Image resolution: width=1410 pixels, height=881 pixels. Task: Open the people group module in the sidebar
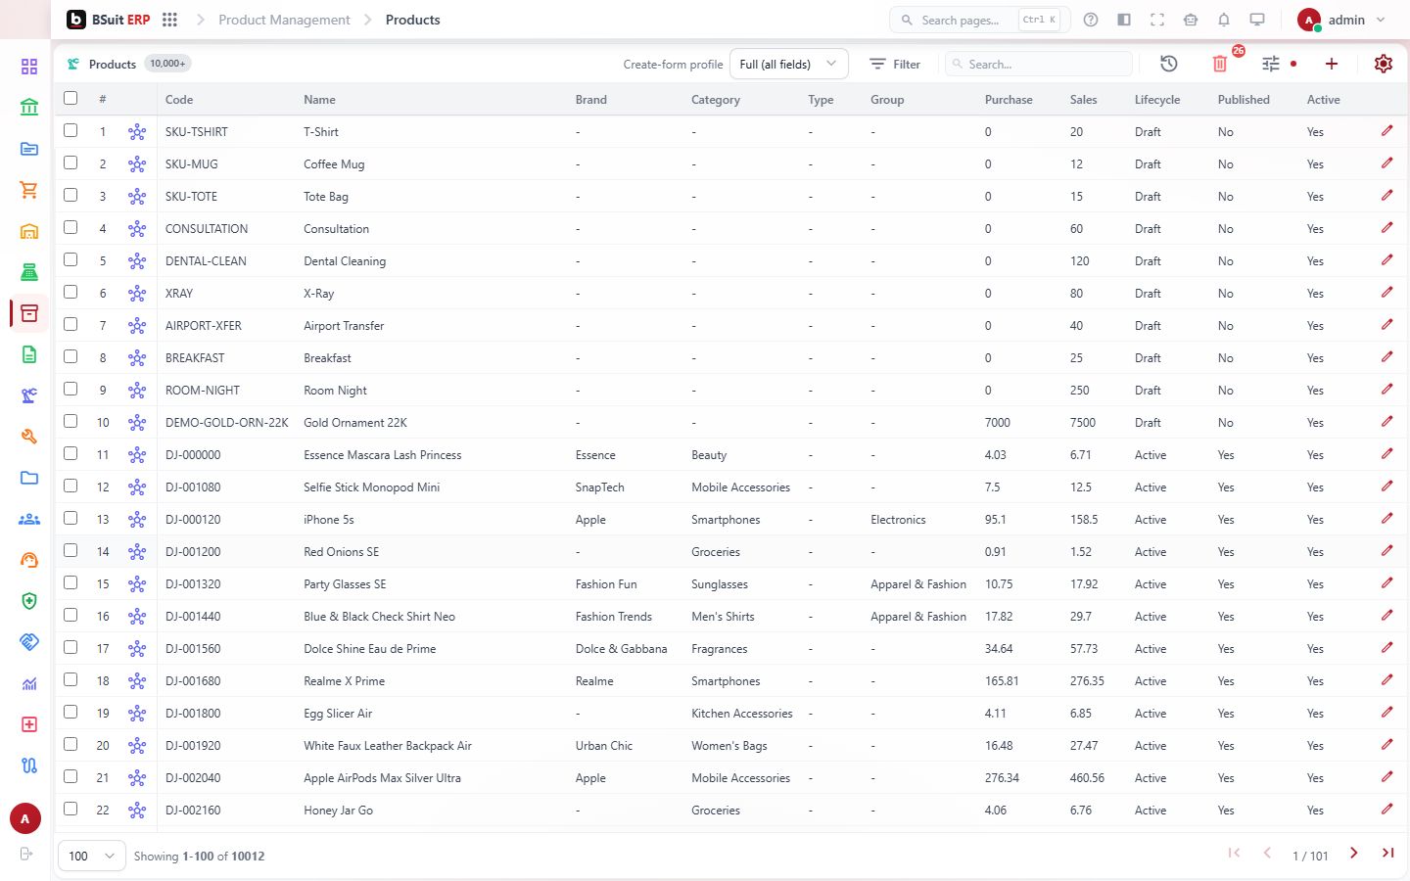pos(29,519)
